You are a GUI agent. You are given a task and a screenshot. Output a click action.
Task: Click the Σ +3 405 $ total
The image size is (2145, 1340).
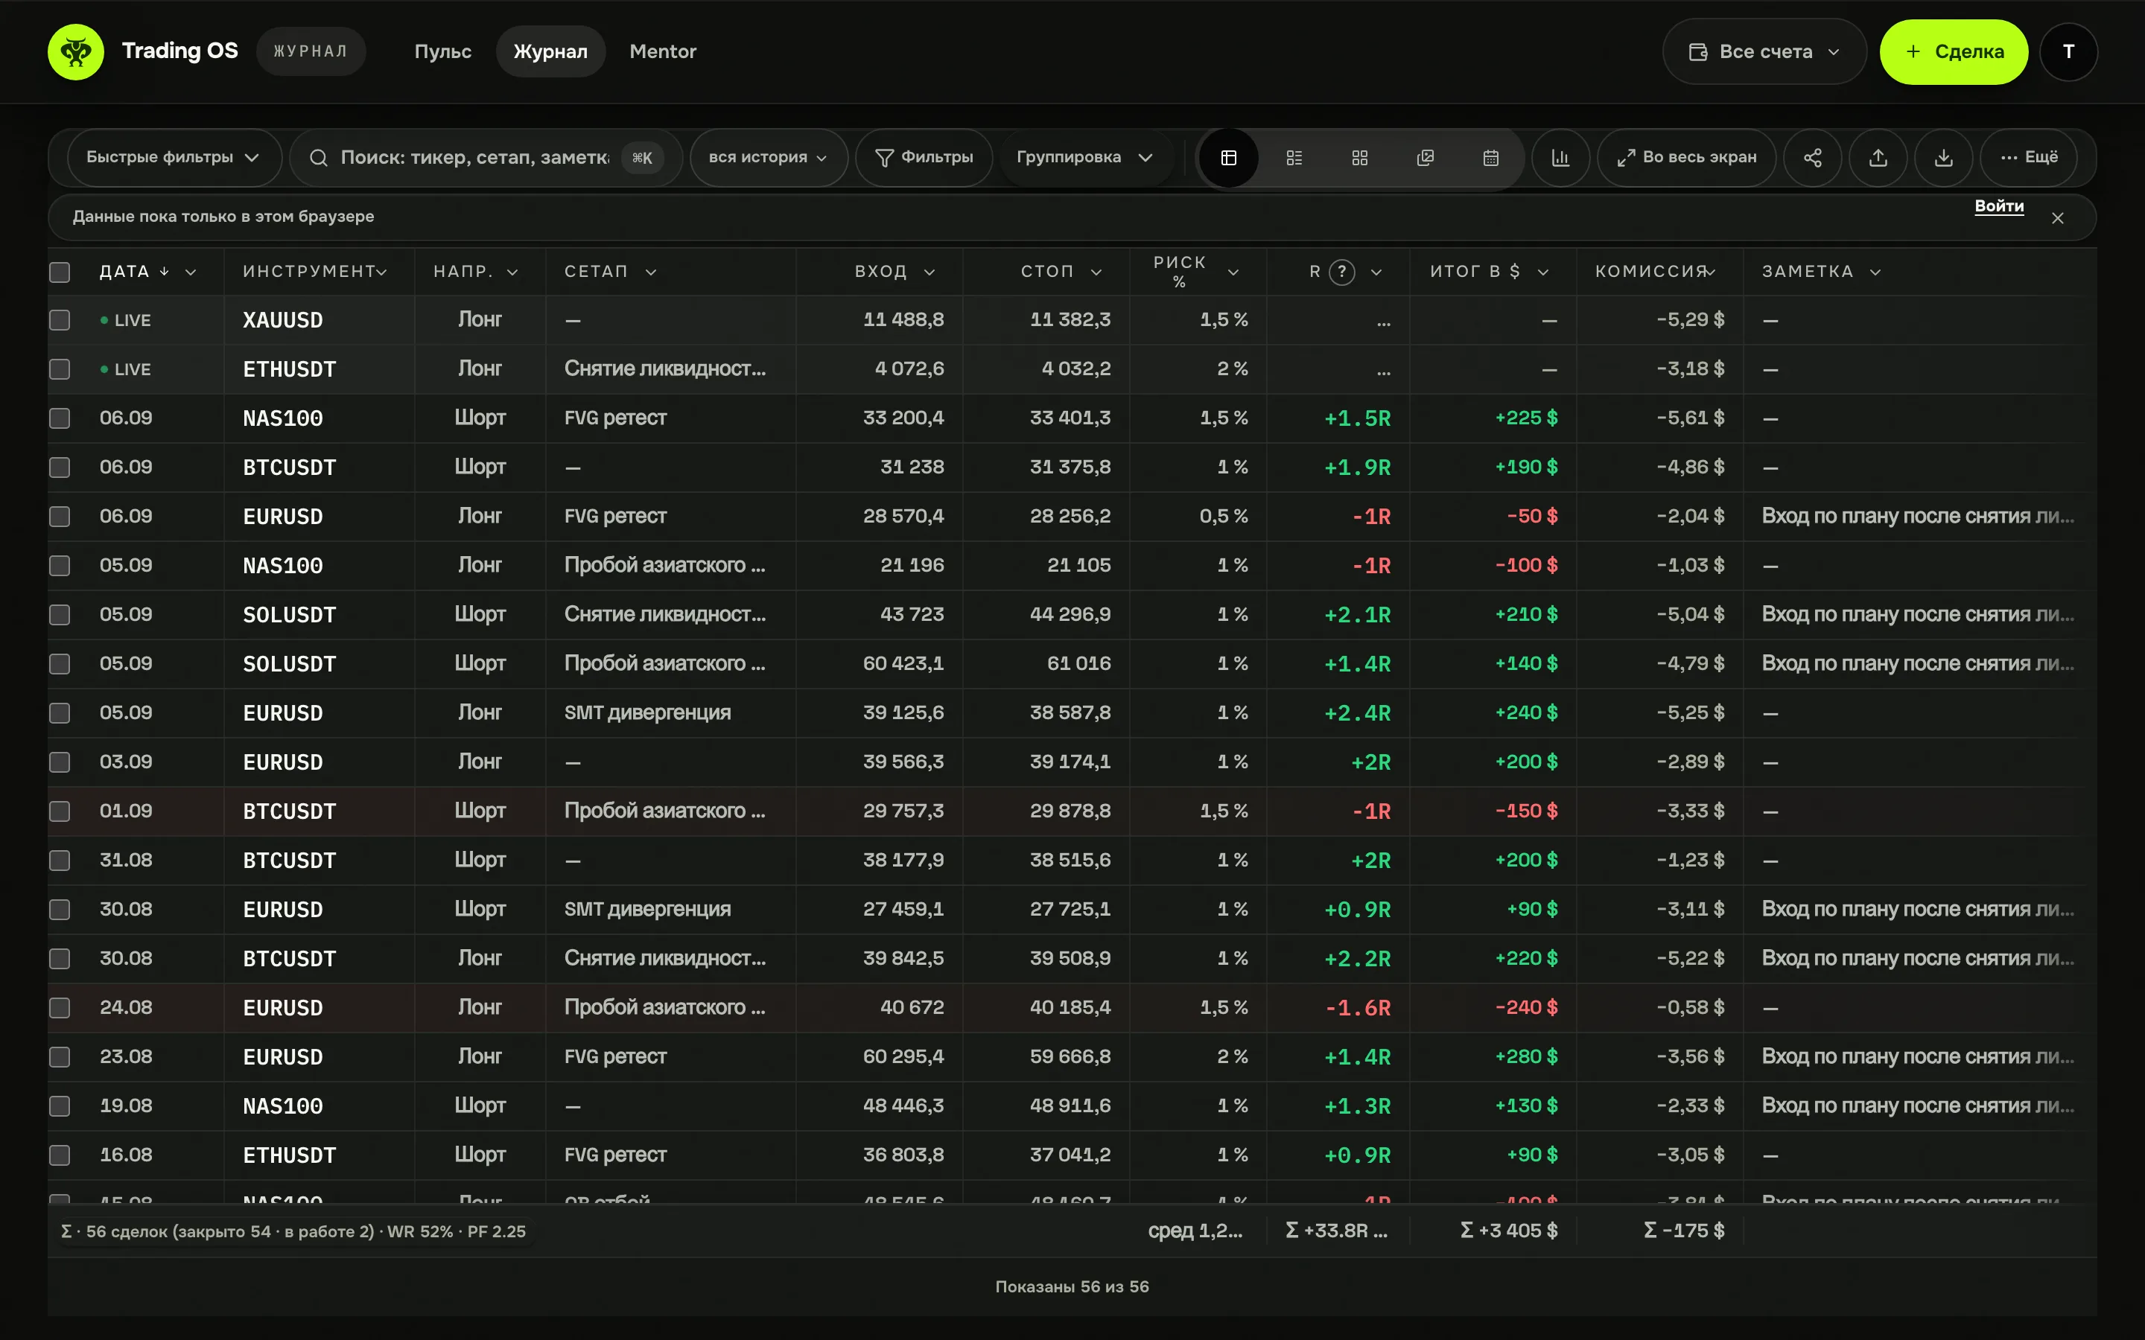pos(1509,1231)
